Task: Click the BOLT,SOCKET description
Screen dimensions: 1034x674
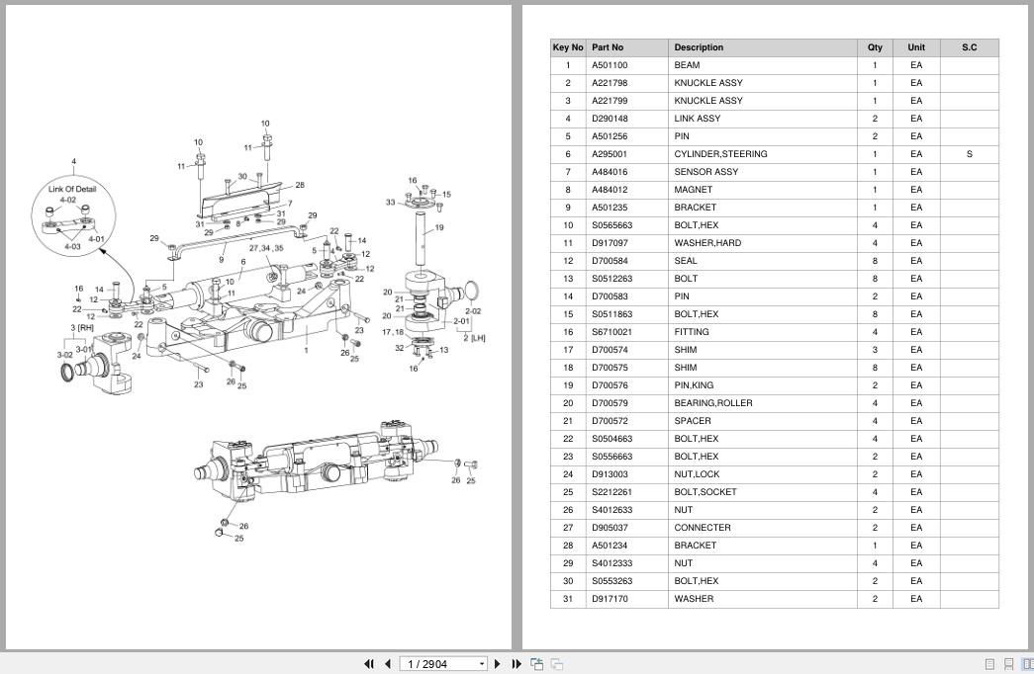Action: pos(705,492)
